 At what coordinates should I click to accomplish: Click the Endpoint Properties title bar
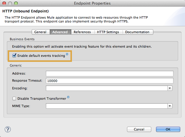(x=92, y=3)
